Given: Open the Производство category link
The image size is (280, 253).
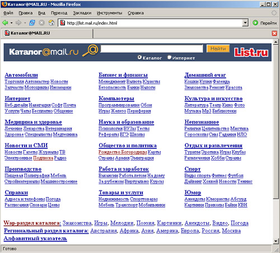Looking at the screenshot, I should pyautogui.click(x=23, y=169).
